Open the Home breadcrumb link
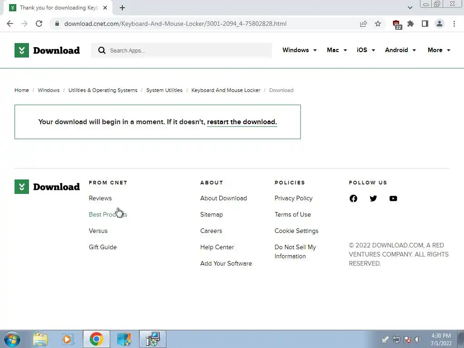Screen dimensions: 464x348 click(22, 90)
